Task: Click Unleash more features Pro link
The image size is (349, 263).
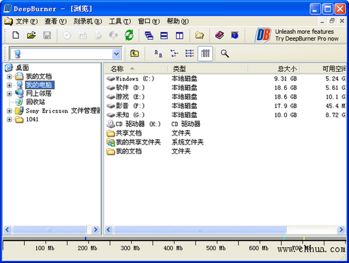Action: (x=307, y=35)
